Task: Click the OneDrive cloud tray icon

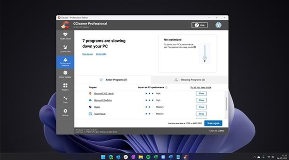Action: click(259, 157)
